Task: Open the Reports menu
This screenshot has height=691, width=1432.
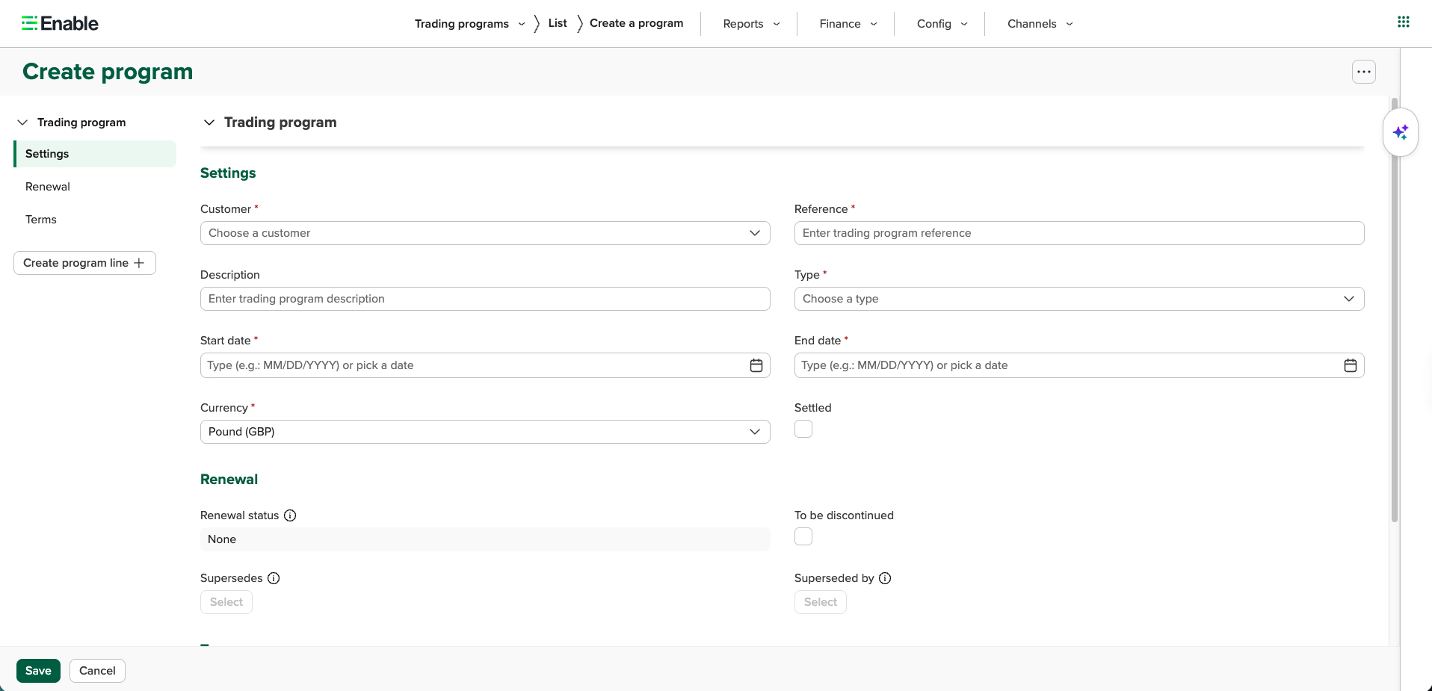Action: click(x=751, y=24)
